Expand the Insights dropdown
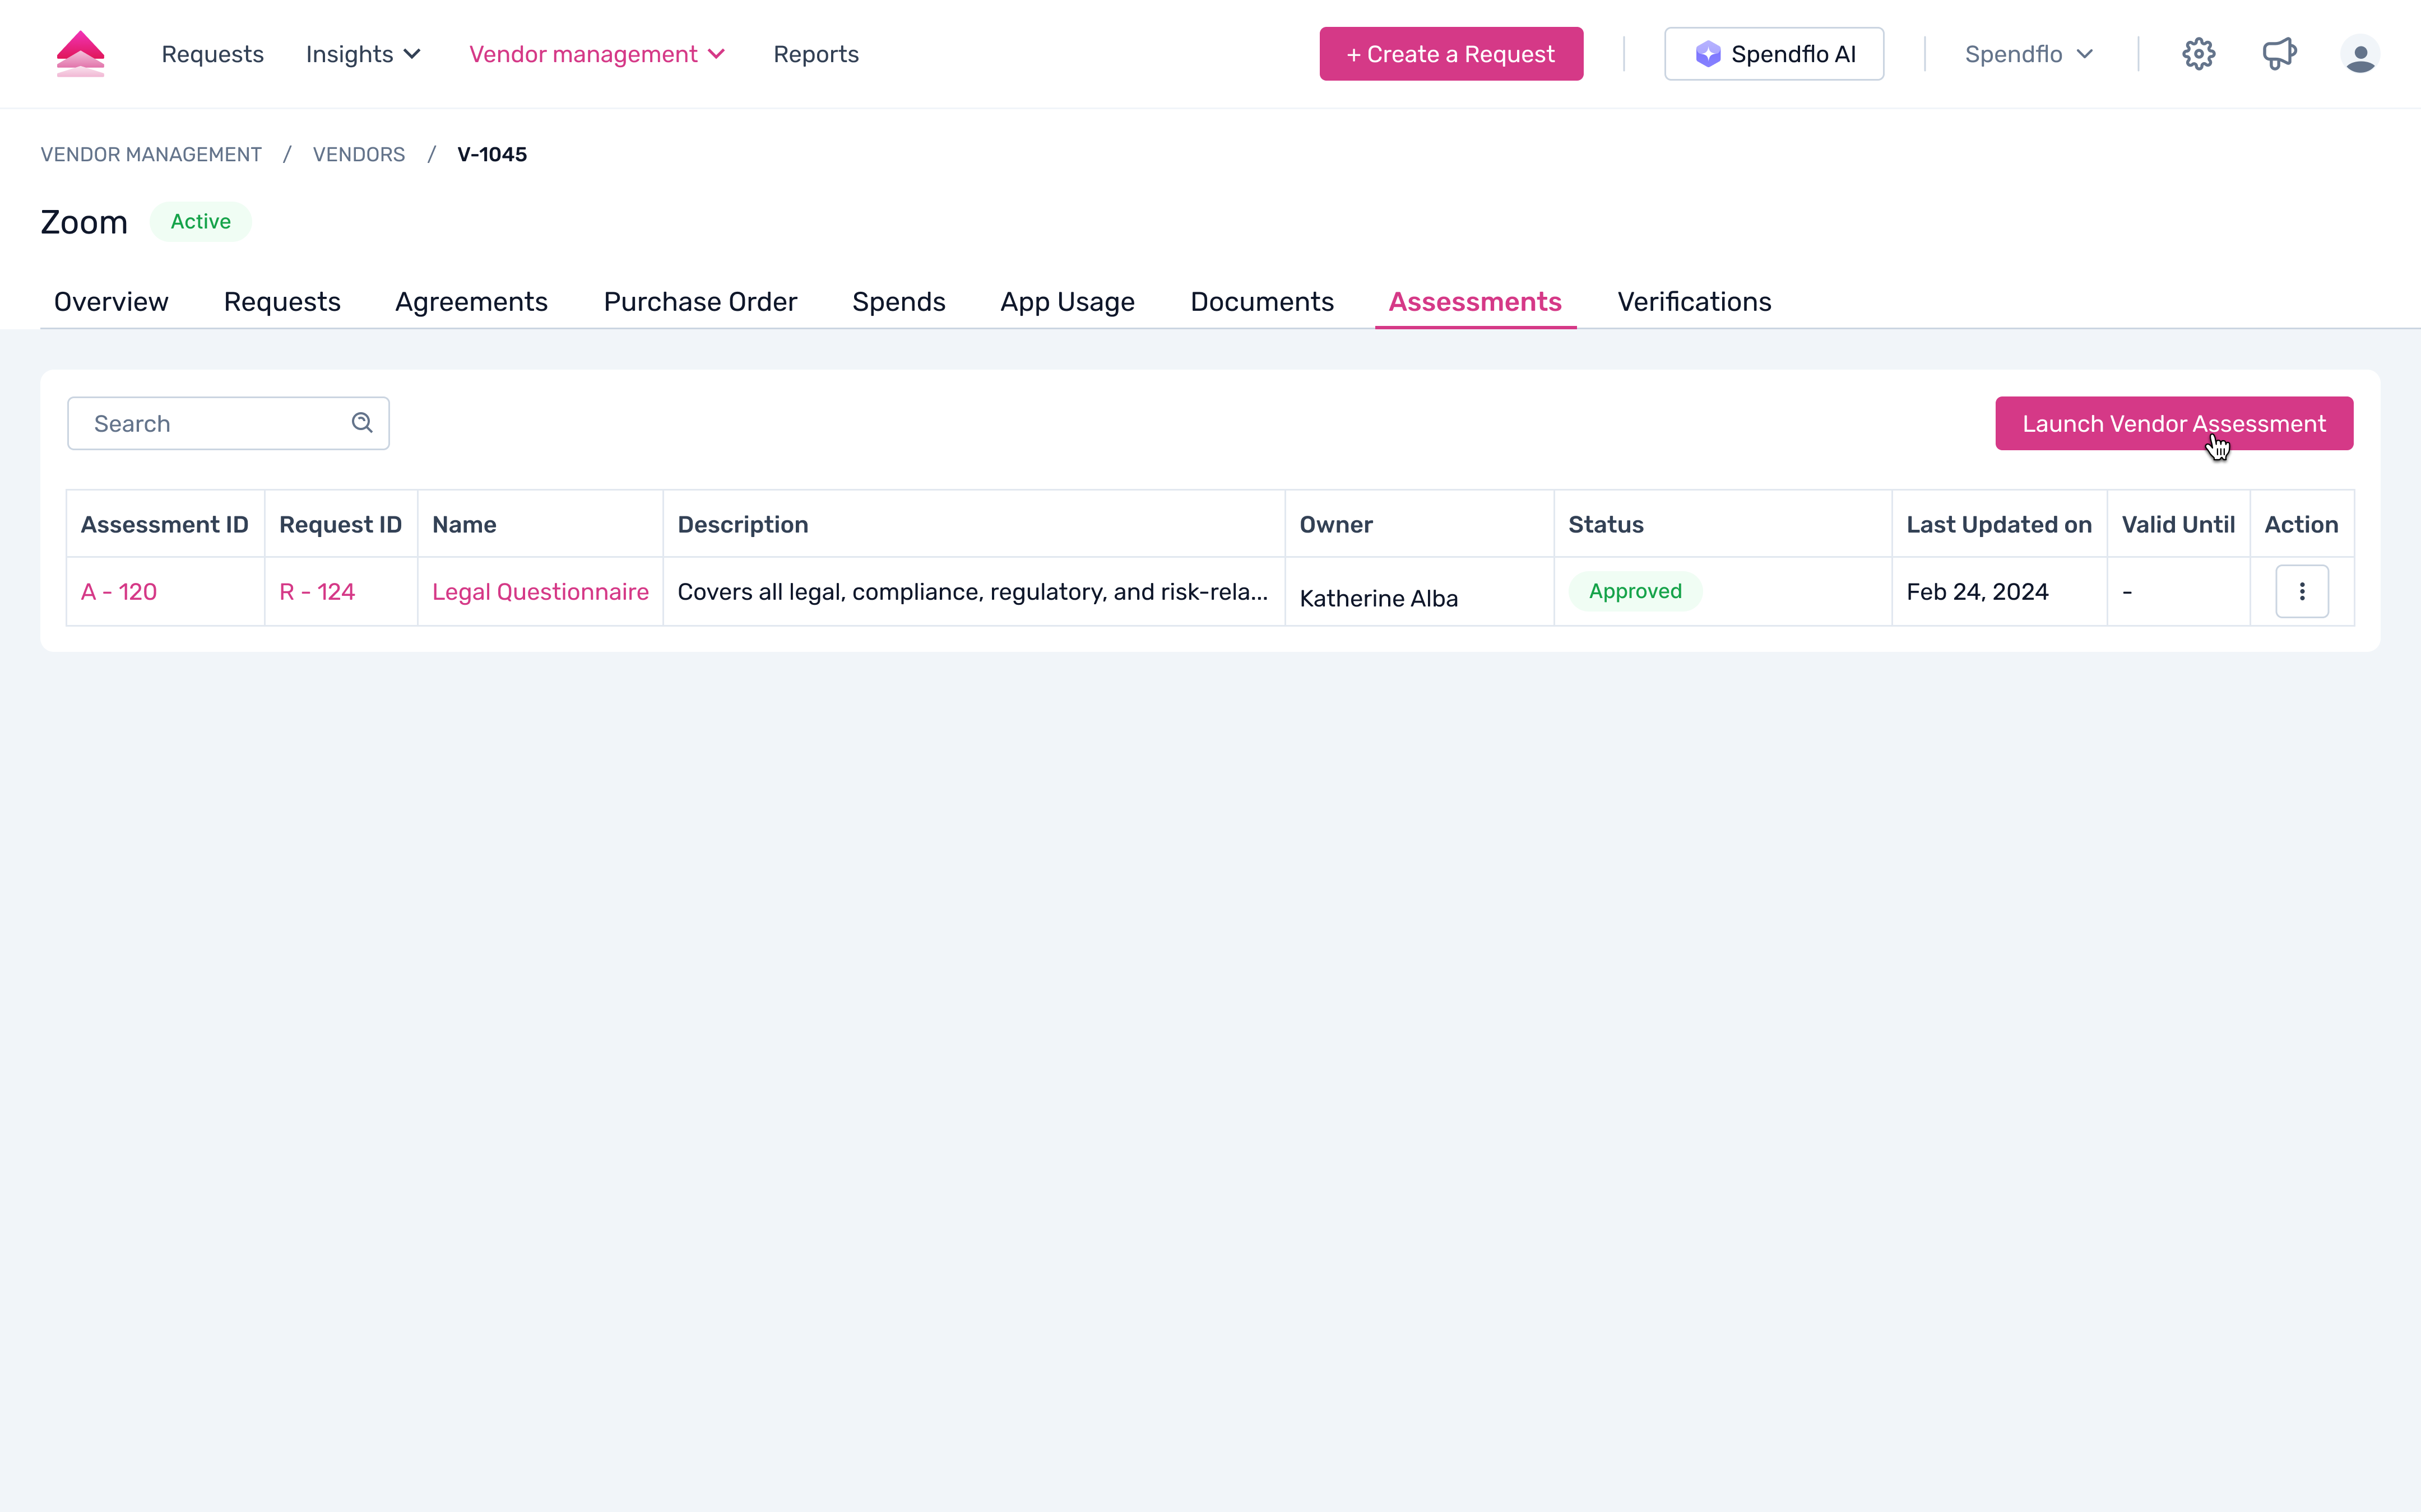This screenshot has height=1512, width=2421. pyautogui.click(x=362, y=54)
